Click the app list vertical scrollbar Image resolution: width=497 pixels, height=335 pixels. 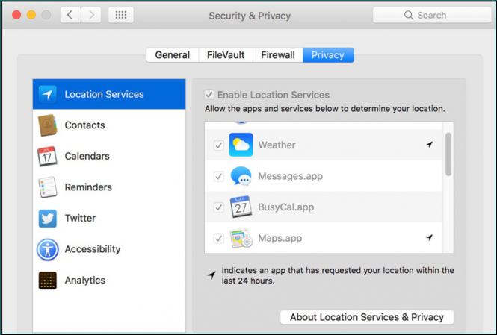448,154
